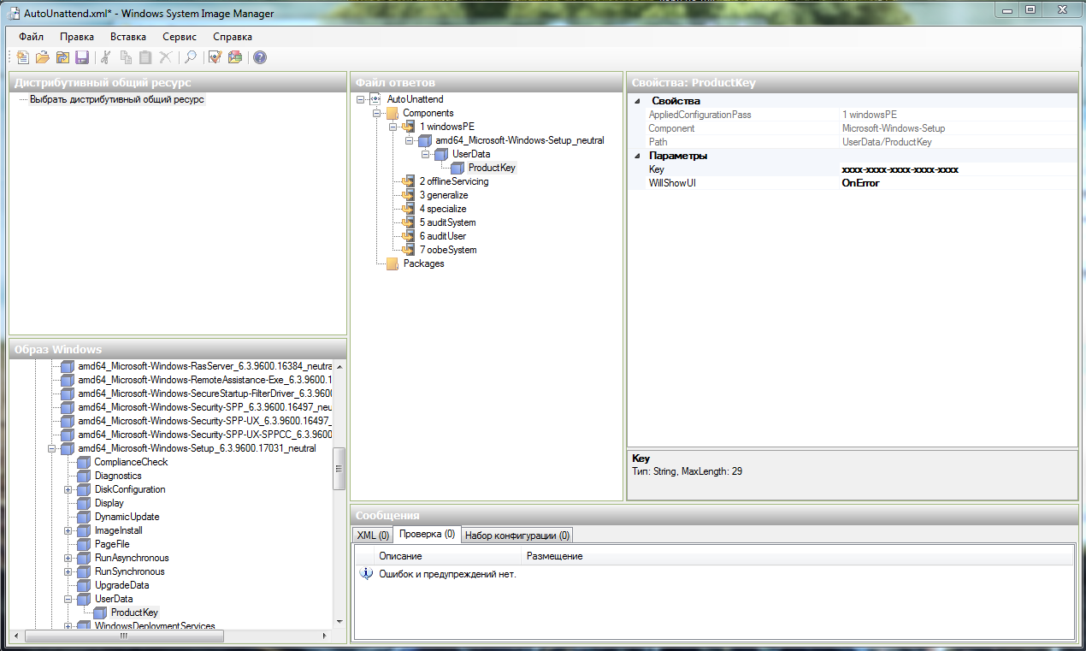Screen dimensions: 1086x651
Task: Open the WillShowUI OnError value
Action: click(958, 183)
